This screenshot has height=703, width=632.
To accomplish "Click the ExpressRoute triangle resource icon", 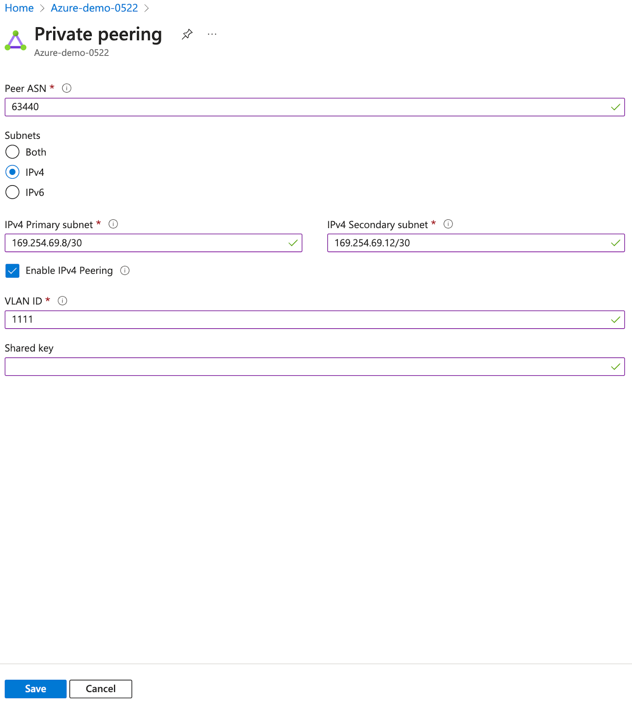I will 15,41.
